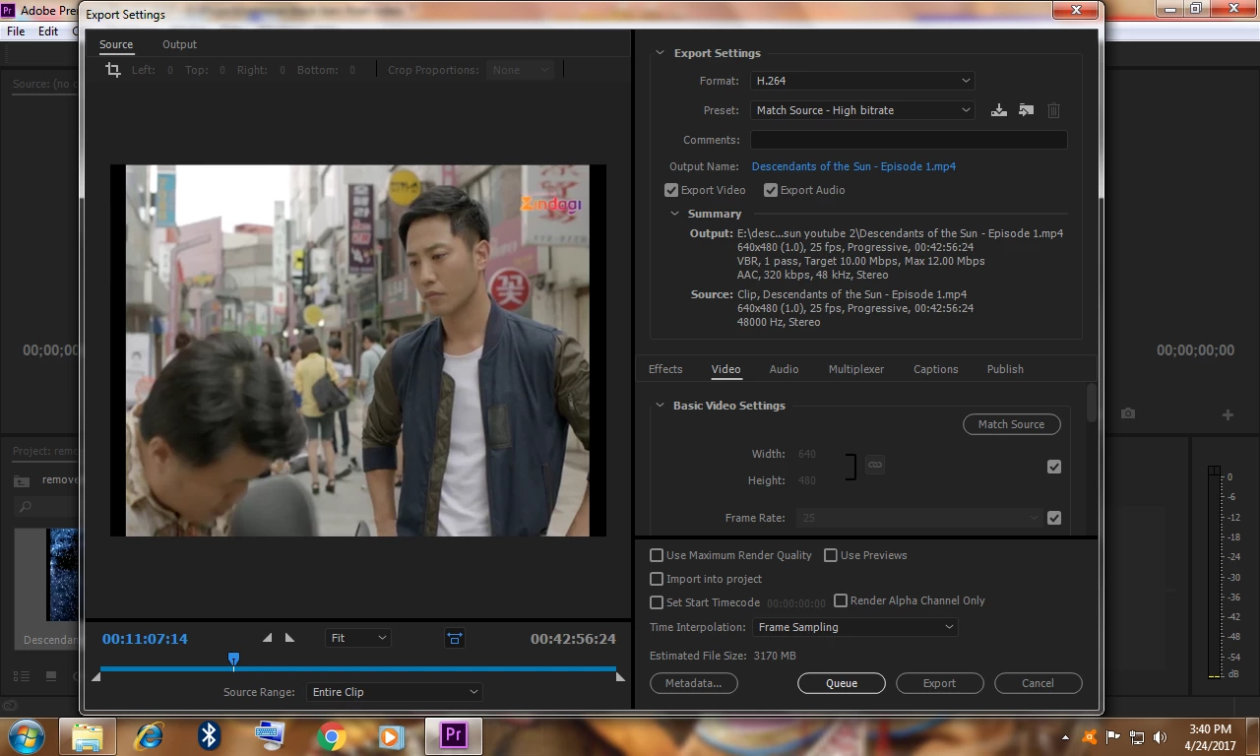Screen dimensions: 1260x756
Task: Click the Set In Point triangle
Action: pos(267,638)
